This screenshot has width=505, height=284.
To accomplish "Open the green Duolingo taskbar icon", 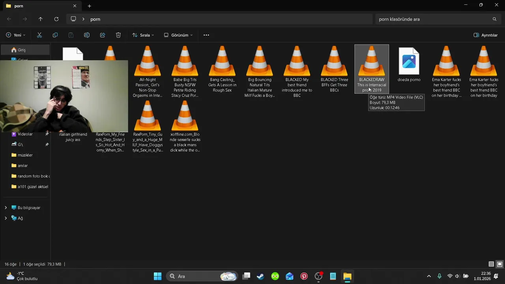I will 275,276.
